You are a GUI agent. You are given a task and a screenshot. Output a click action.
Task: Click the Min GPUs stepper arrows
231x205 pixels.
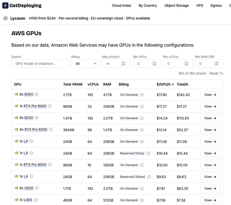pos(154,64)
